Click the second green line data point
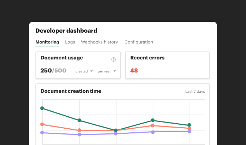Image resolution: width=246 pixels, height=145 pixels. pyautogui.click(x=79, y=120)
